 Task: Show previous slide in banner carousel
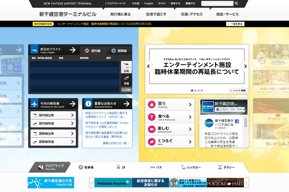point(148,66)
